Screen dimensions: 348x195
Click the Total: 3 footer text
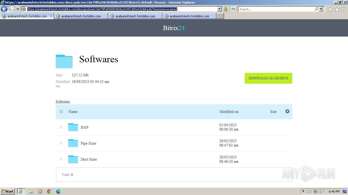point(67,175)
